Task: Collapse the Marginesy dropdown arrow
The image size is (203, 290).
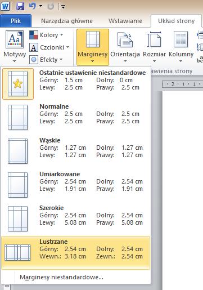Action: click(93, 61)
